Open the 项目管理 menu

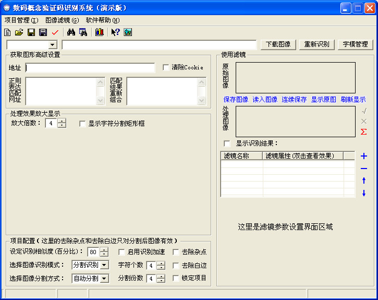[x=21, y=20]
